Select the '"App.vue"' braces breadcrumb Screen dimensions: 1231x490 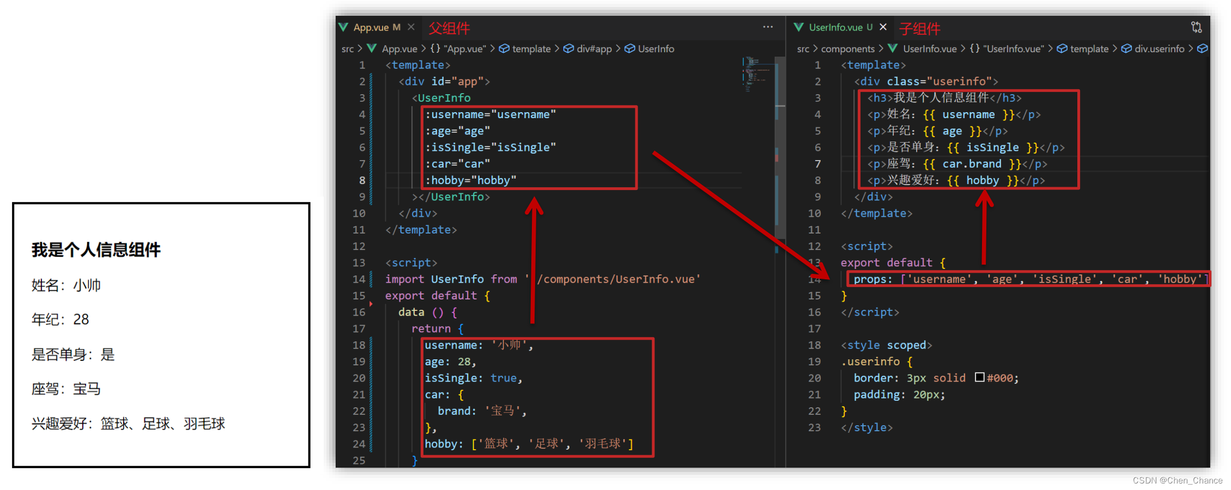point(458,49)
